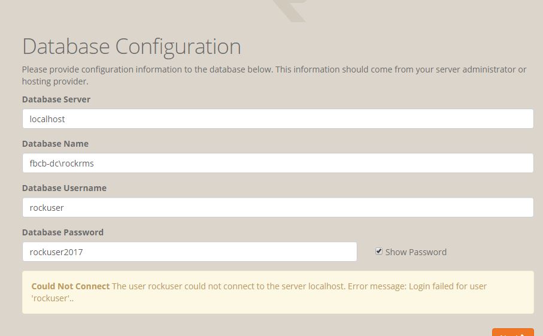
Task: Click 'hosting provider.' in the instructions
Action: (55, 81)
